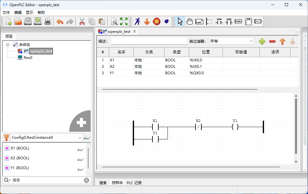Image resolution: width=308 pixels, height=194 pixels.
Task: Save the project with the Save icon
Action: (x=28, y=21)
